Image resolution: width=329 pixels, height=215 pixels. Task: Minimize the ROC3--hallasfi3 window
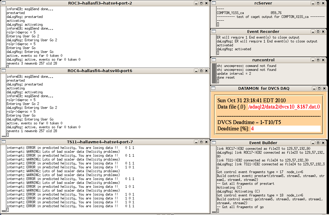[x=196, y=3]
